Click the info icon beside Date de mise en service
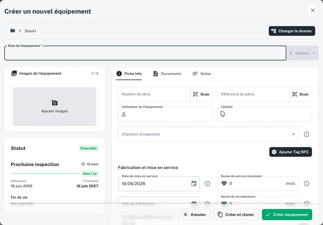This screenshot has height=225, width=323. click(x=207, y=184)
